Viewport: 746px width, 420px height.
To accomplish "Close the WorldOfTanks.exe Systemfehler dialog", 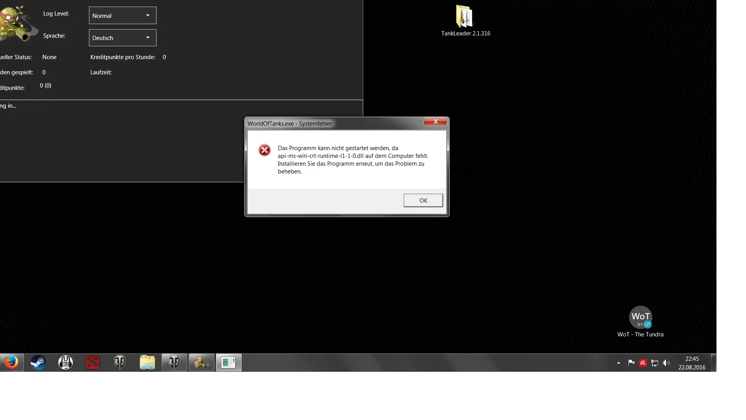I will click(436, 121).
